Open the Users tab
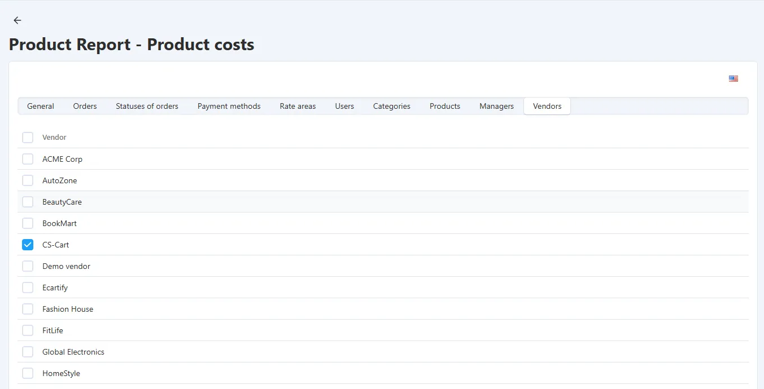Viewport: 764px width, 389px height. click(x=344, y=106)
